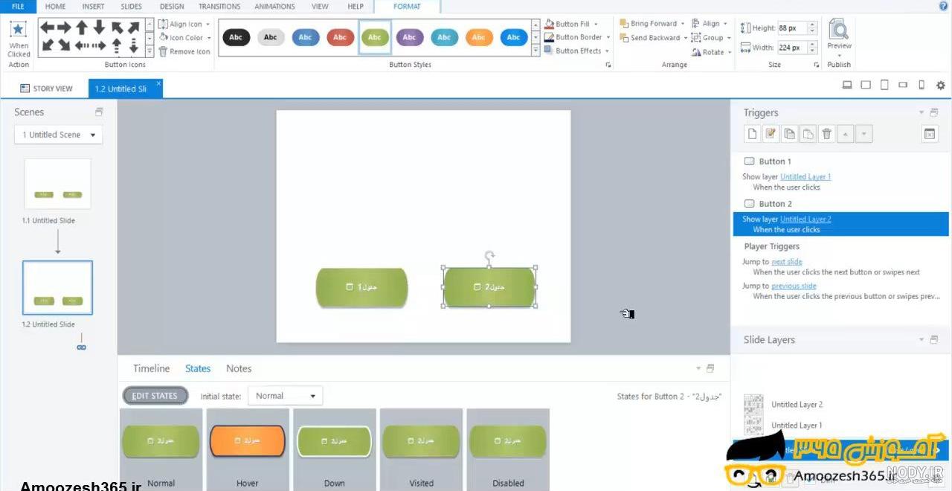Undock the Scenes panel
The image size is (952, 491).
[99, 112]
